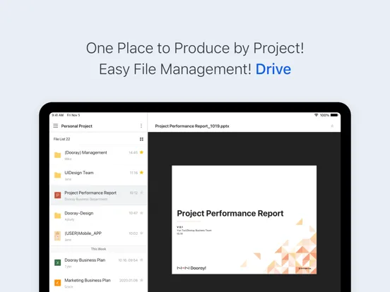Click the Dooray! logo on the slide

pyautogui.click(x=191, y=268)
